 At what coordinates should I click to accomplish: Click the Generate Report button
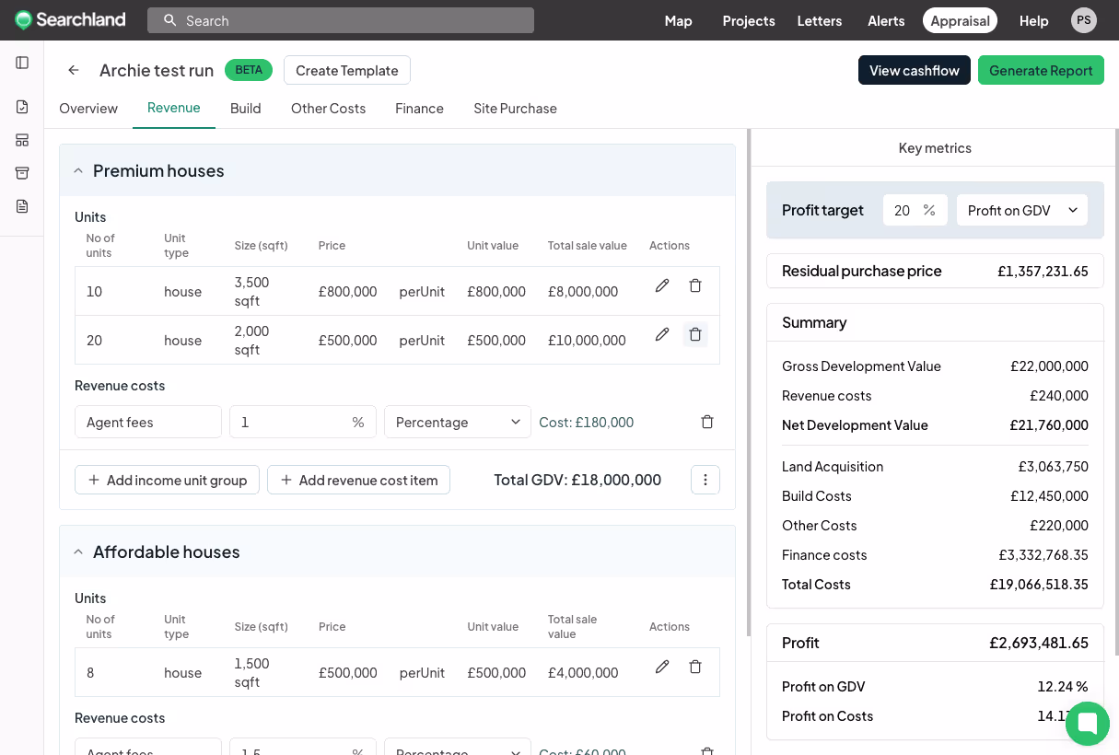pyautogui.click(x=1041, y=70)
